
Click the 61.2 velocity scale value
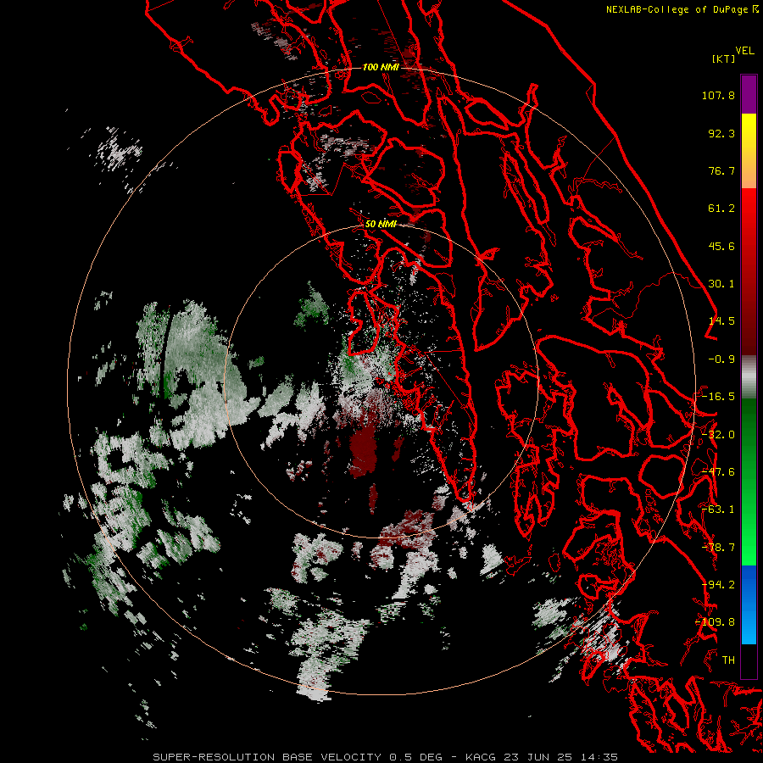pos(721,209)
